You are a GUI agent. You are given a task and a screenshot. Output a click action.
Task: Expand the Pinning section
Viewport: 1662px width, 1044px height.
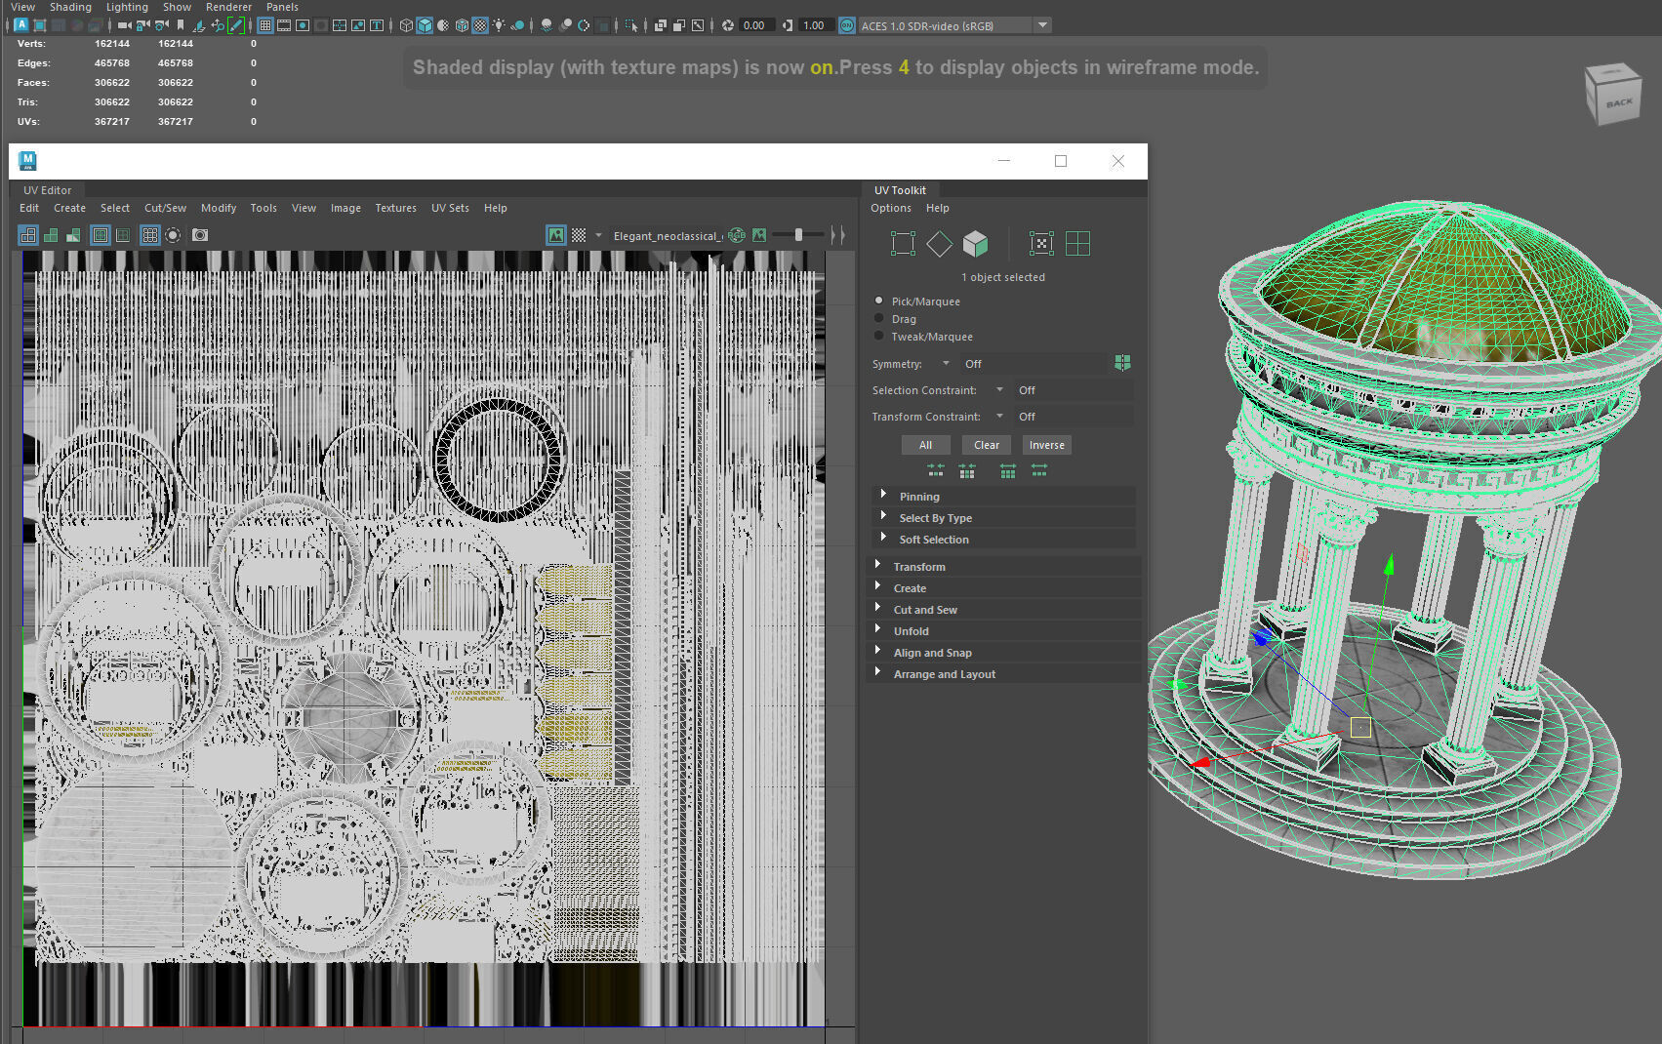[x=1003, y=497]
